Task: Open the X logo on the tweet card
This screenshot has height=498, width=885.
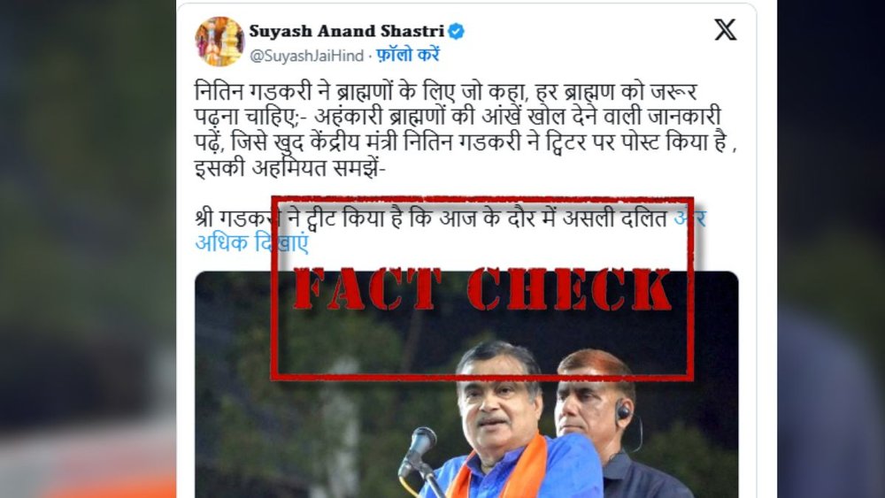Action: tap(726, 30)
